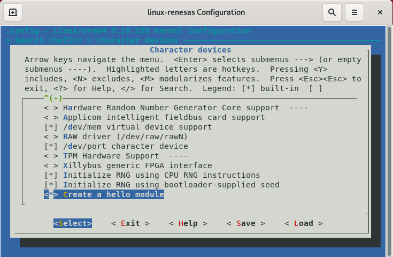This screenshot has width=393, height=257.
Task: Select Xillybus generic FPGA interface entry
Action: [x=137, y=165]
